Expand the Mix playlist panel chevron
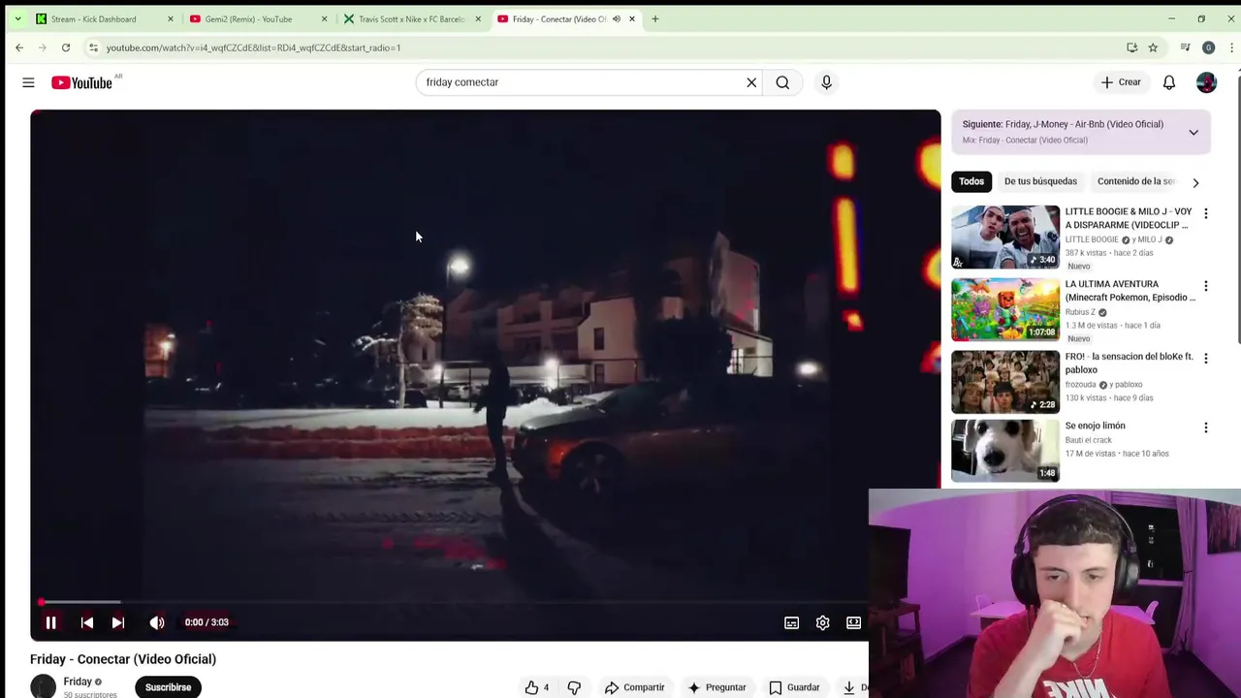The height and width of the screenshot is (698, 1241). (x=1193, y=132)
